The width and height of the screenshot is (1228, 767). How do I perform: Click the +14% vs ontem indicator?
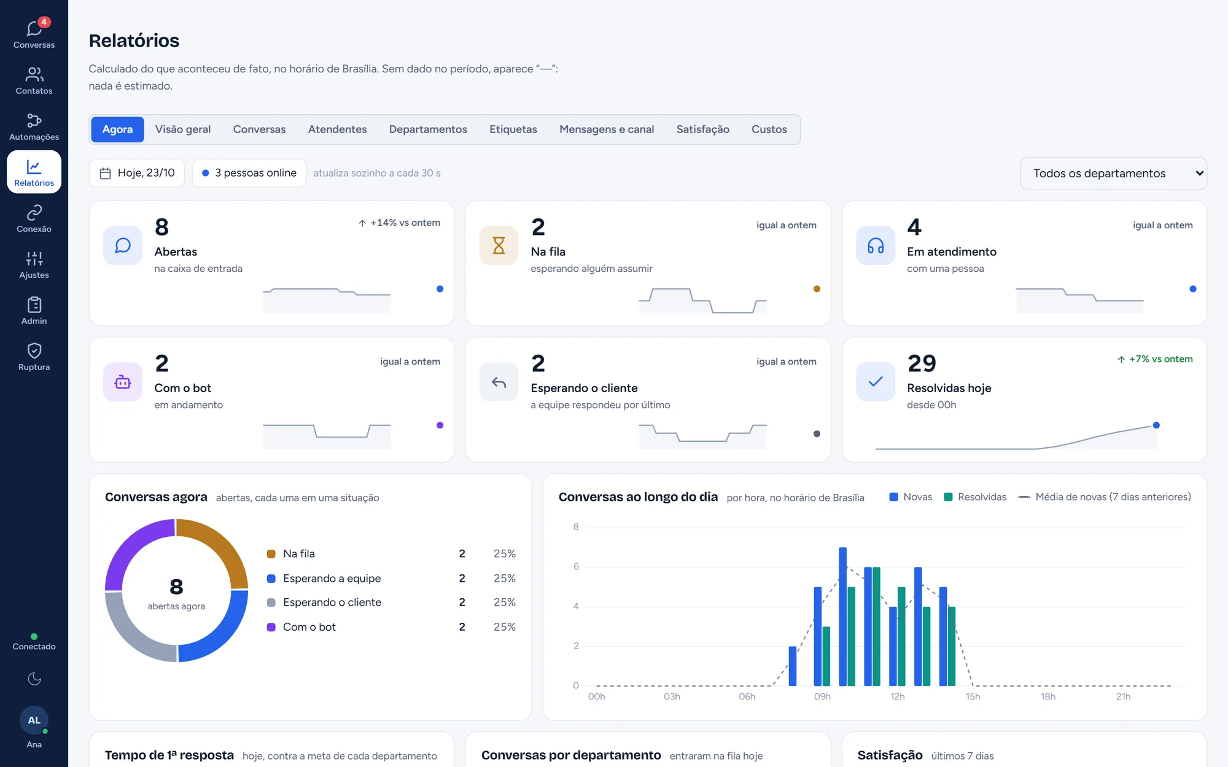(x=399, y=223)
